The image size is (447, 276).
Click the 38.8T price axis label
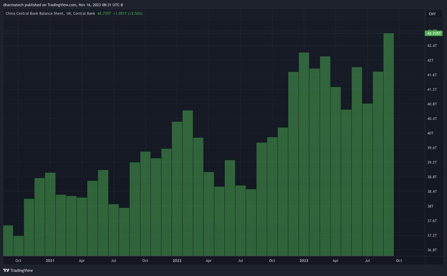(432, 177)
